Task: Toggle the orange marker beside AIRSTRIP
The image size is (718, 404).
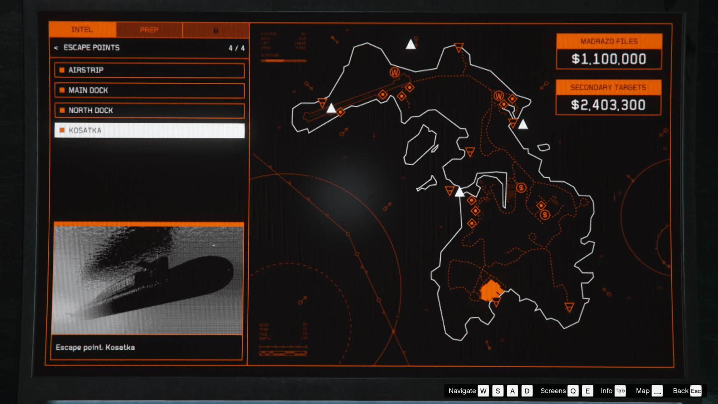Action: [x=61, y=70]
